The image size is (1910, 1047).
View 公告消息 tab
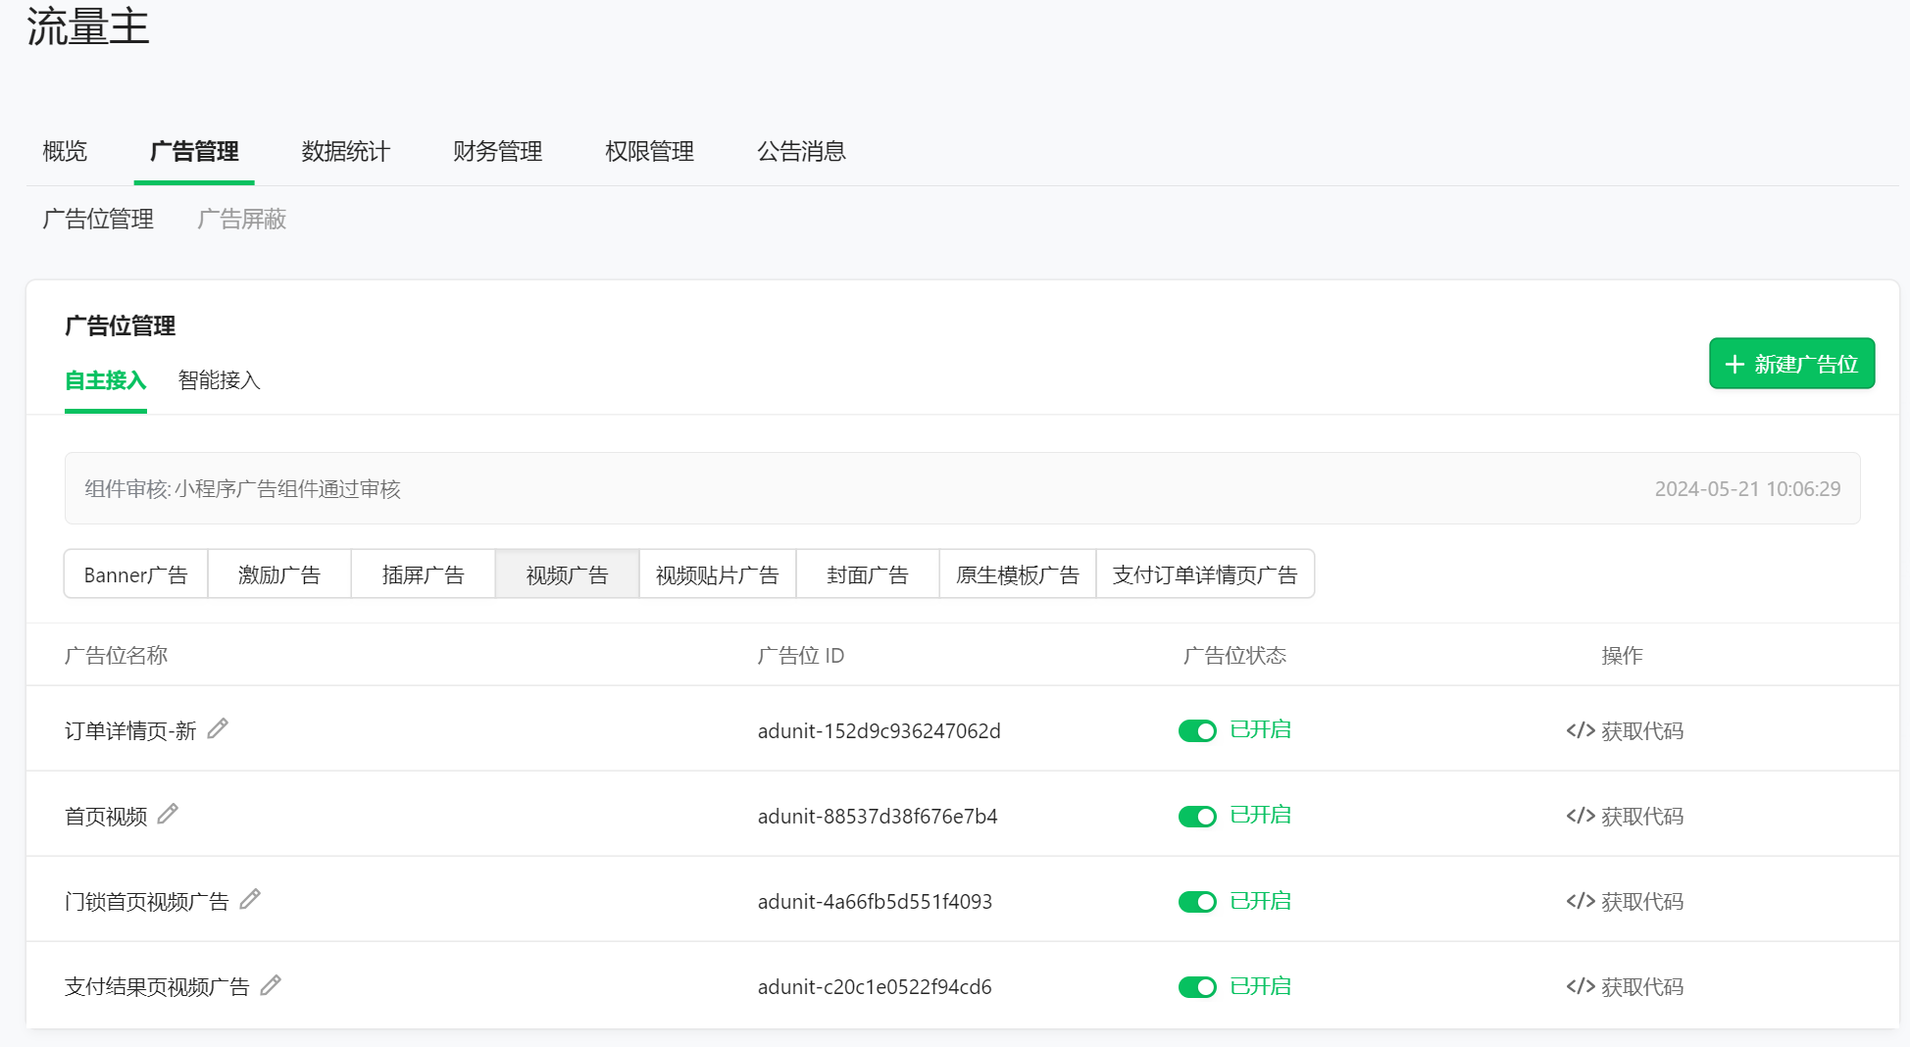[801, 151]
